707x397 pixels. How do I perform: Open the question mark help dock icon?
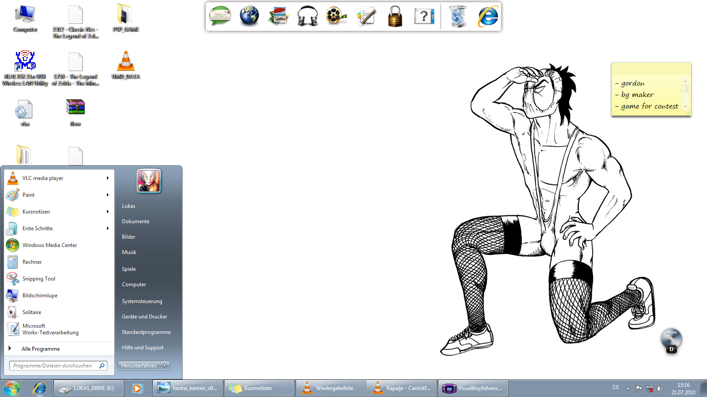pos(424,16)
